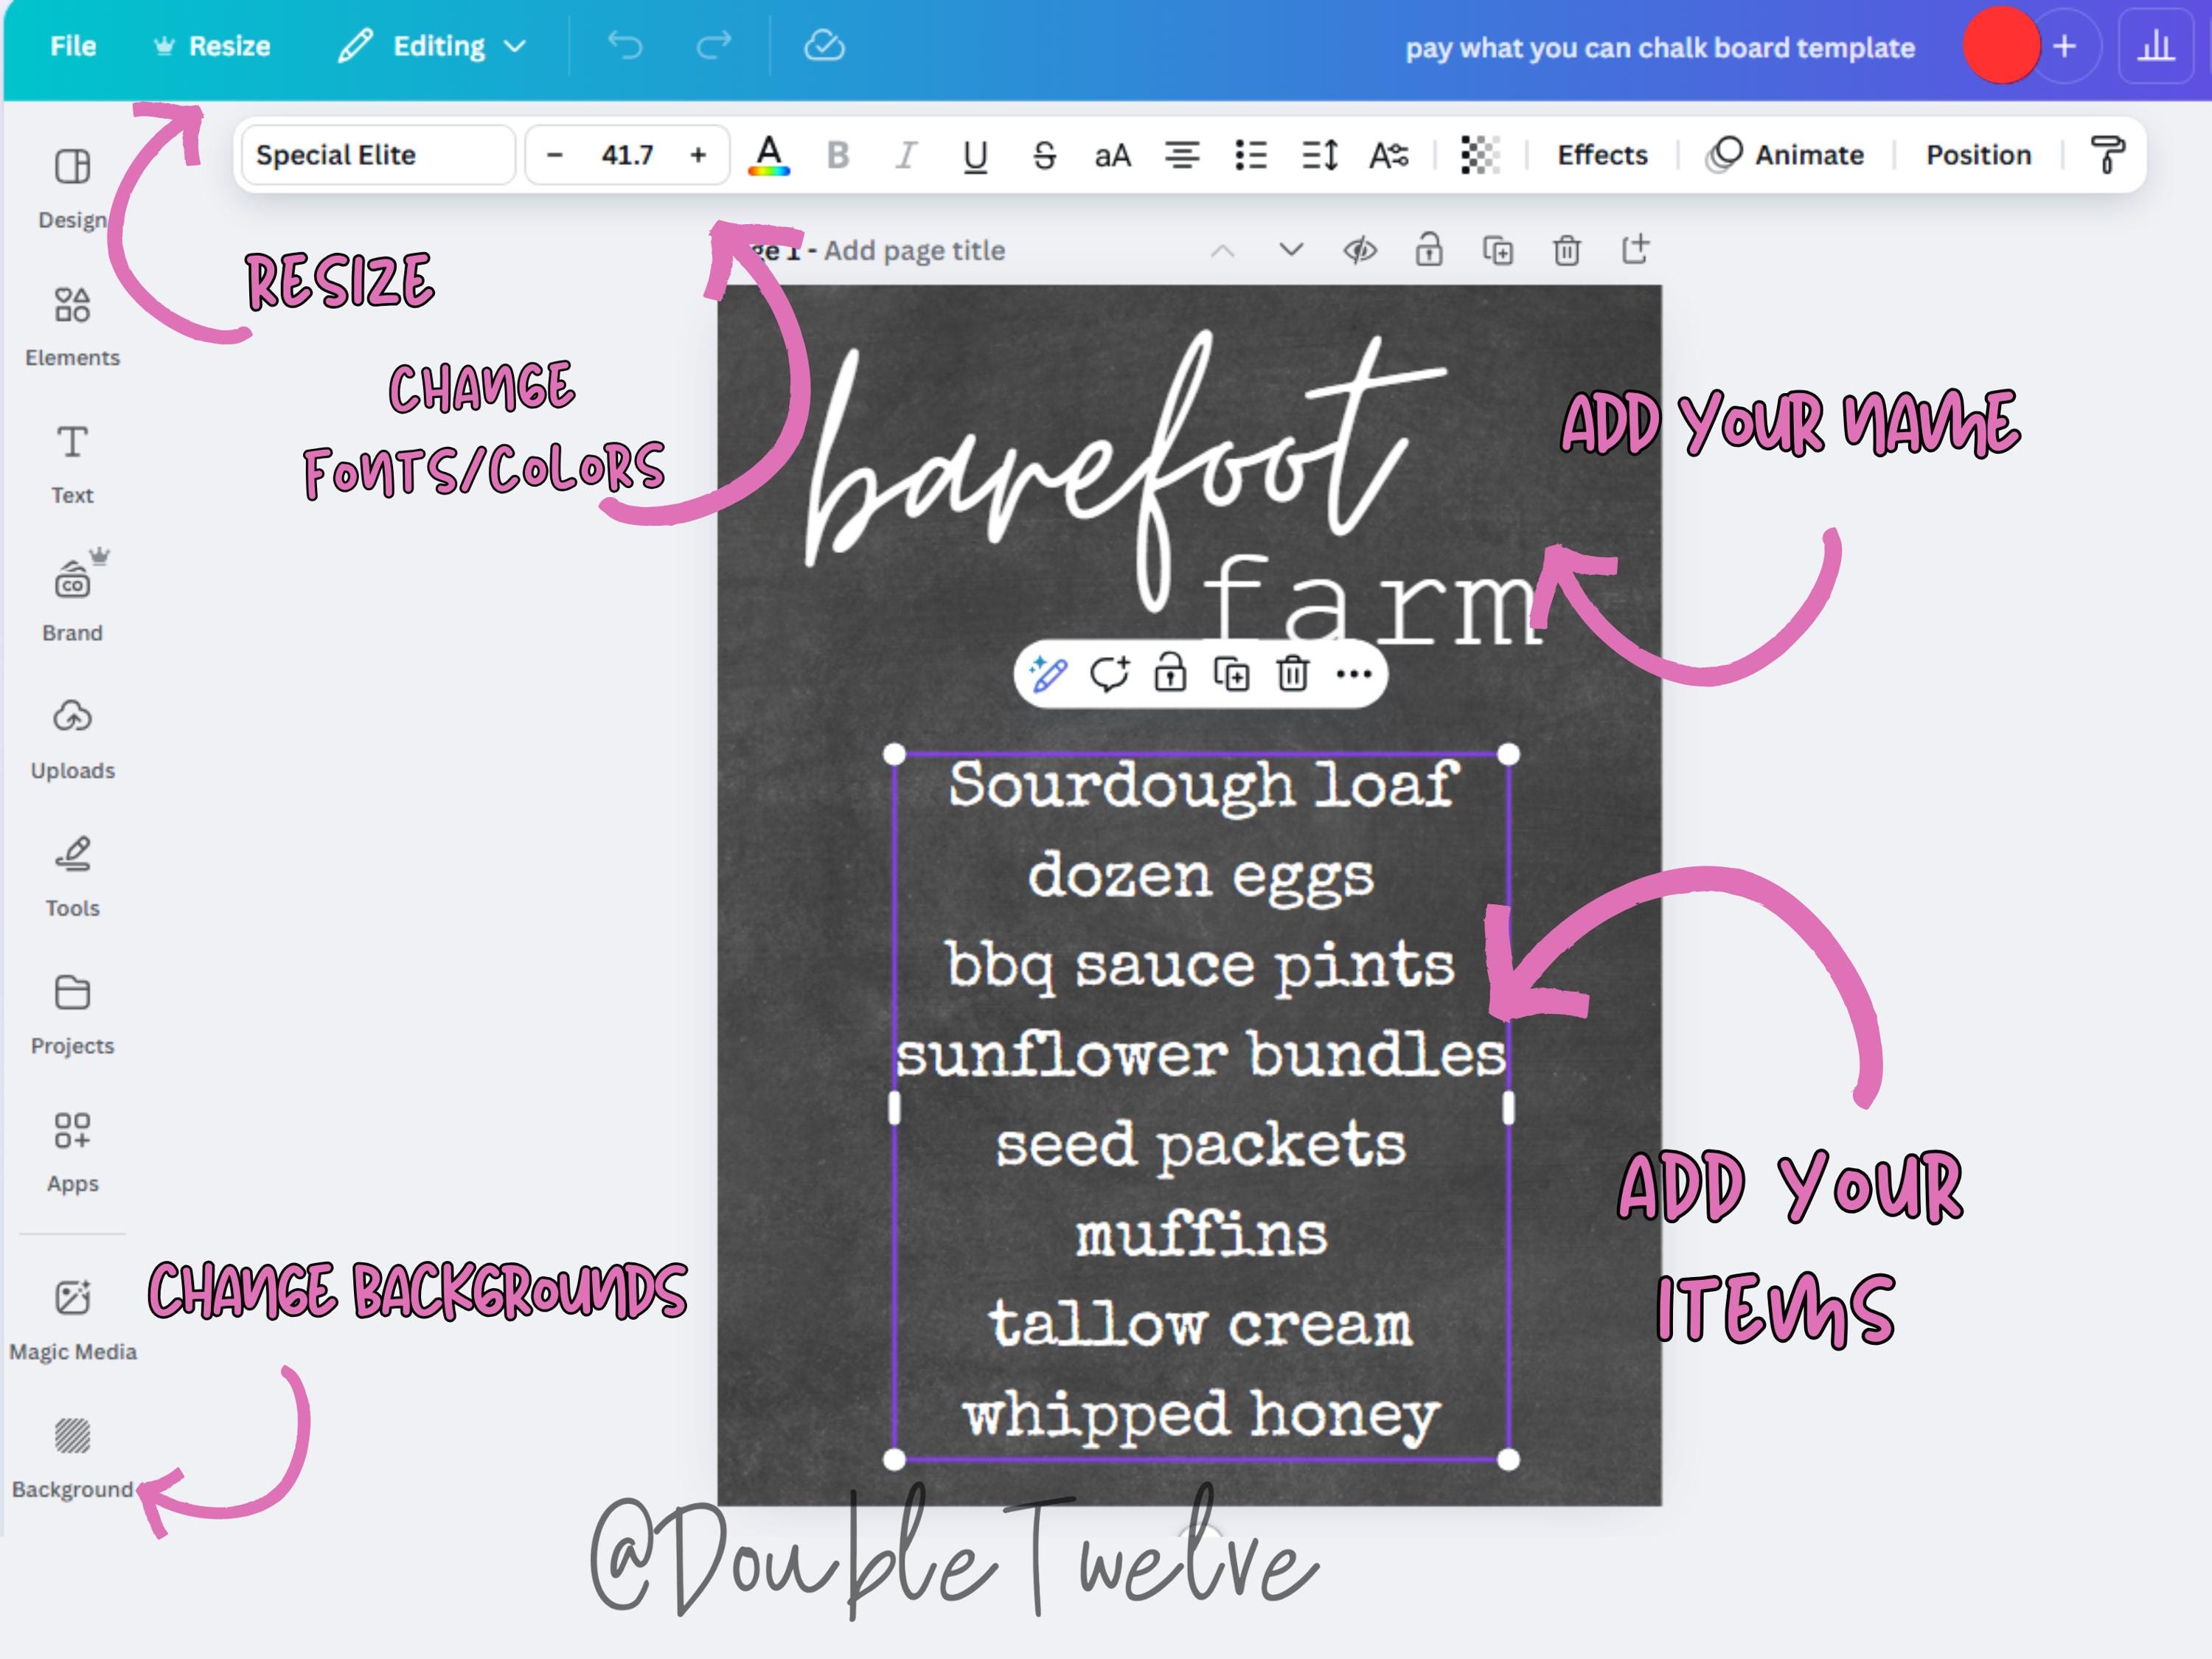
Task: Open line spacing options
Action: tap(1320, 155)
